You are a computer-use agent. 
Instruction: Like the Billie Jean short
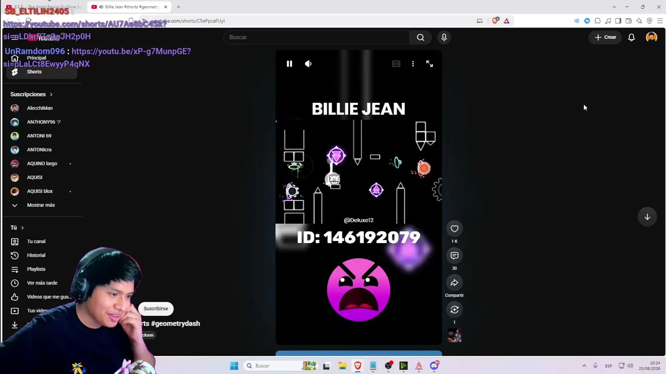pos(454,229)
